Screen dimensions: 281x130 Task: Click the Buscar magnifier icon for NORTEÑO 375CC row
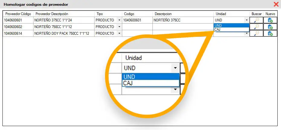(257, 20)
